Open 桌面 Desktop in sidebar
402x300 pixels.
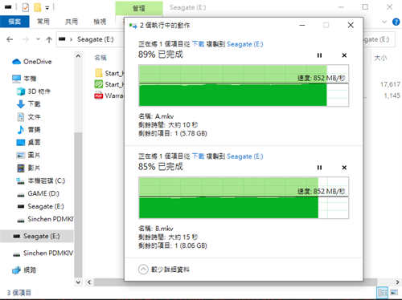point(28,142)
